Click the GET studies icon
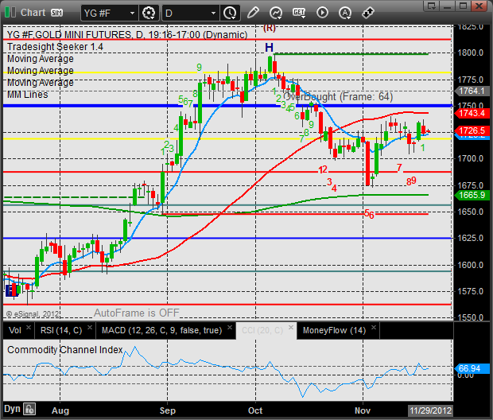Image resolution: width=493 pixels, height=420 pixels. [299, 13]
